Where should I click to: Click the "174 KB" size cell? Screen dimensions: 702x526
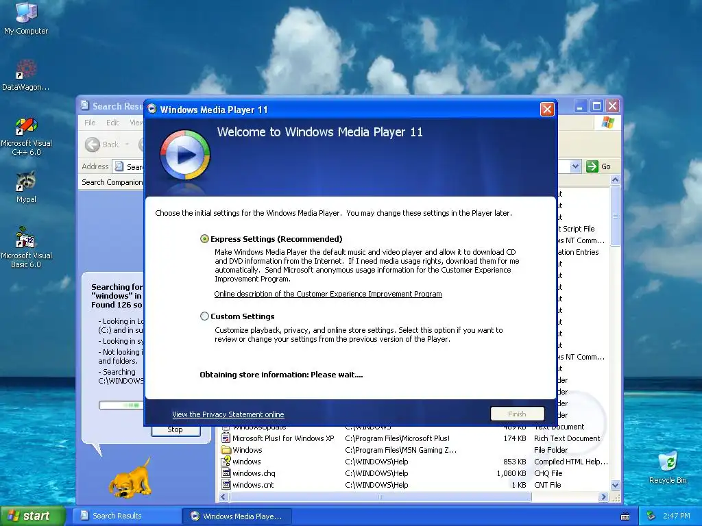514,438
